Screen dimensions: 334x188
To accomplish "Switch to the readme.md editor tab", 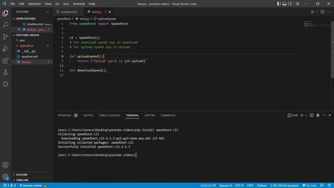I will tap(68, 12).
